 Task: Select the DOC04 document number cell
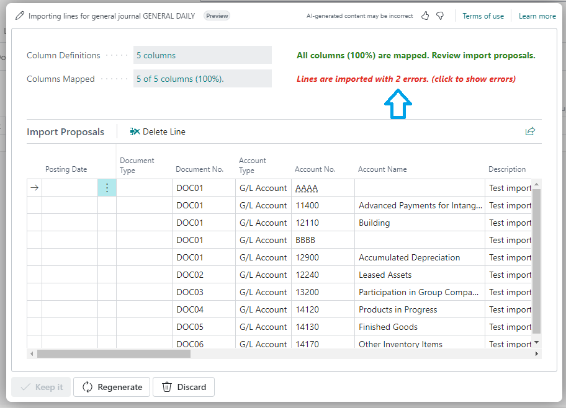click(x=204, y=309)
